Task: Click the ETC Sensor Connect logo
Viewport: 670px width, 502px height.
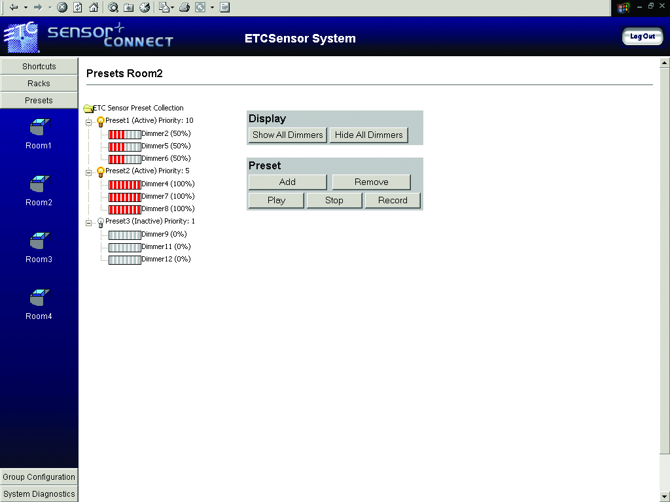Action: click(88, 37)
